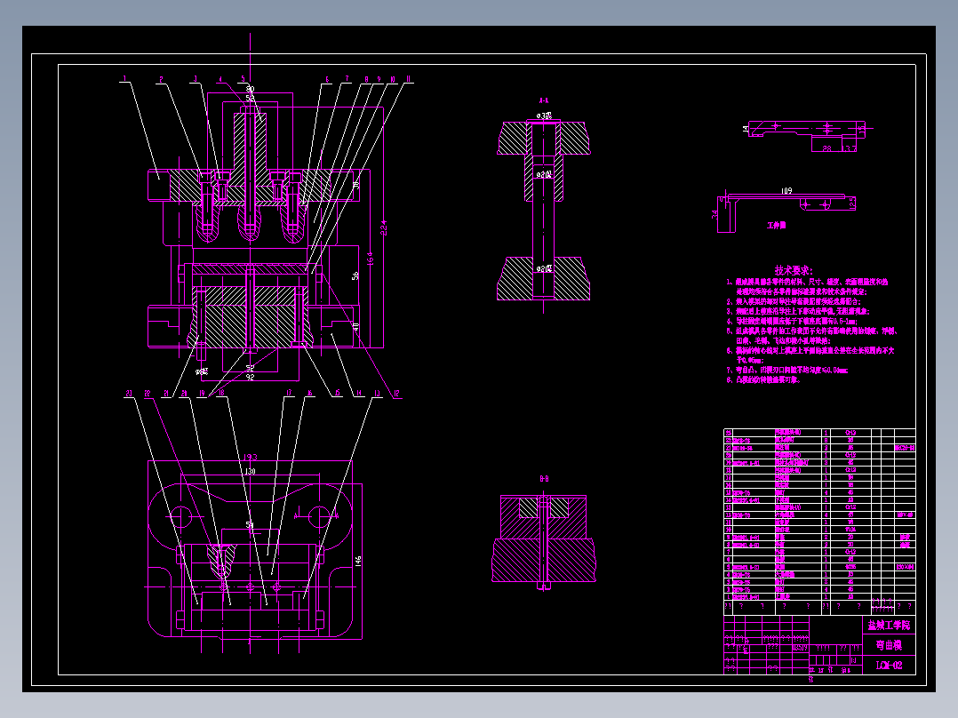The image size is (958, 718).
Task: Select the 193 dimension above plan view
Action: click(251, 457)
